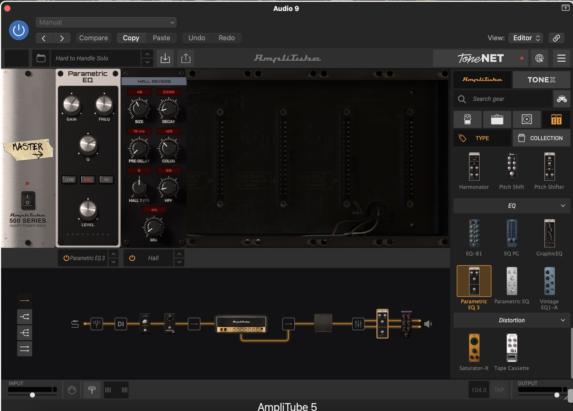573x411 pixels.
Task: Click the globe web icon
Action: click(x=539, y=58)
